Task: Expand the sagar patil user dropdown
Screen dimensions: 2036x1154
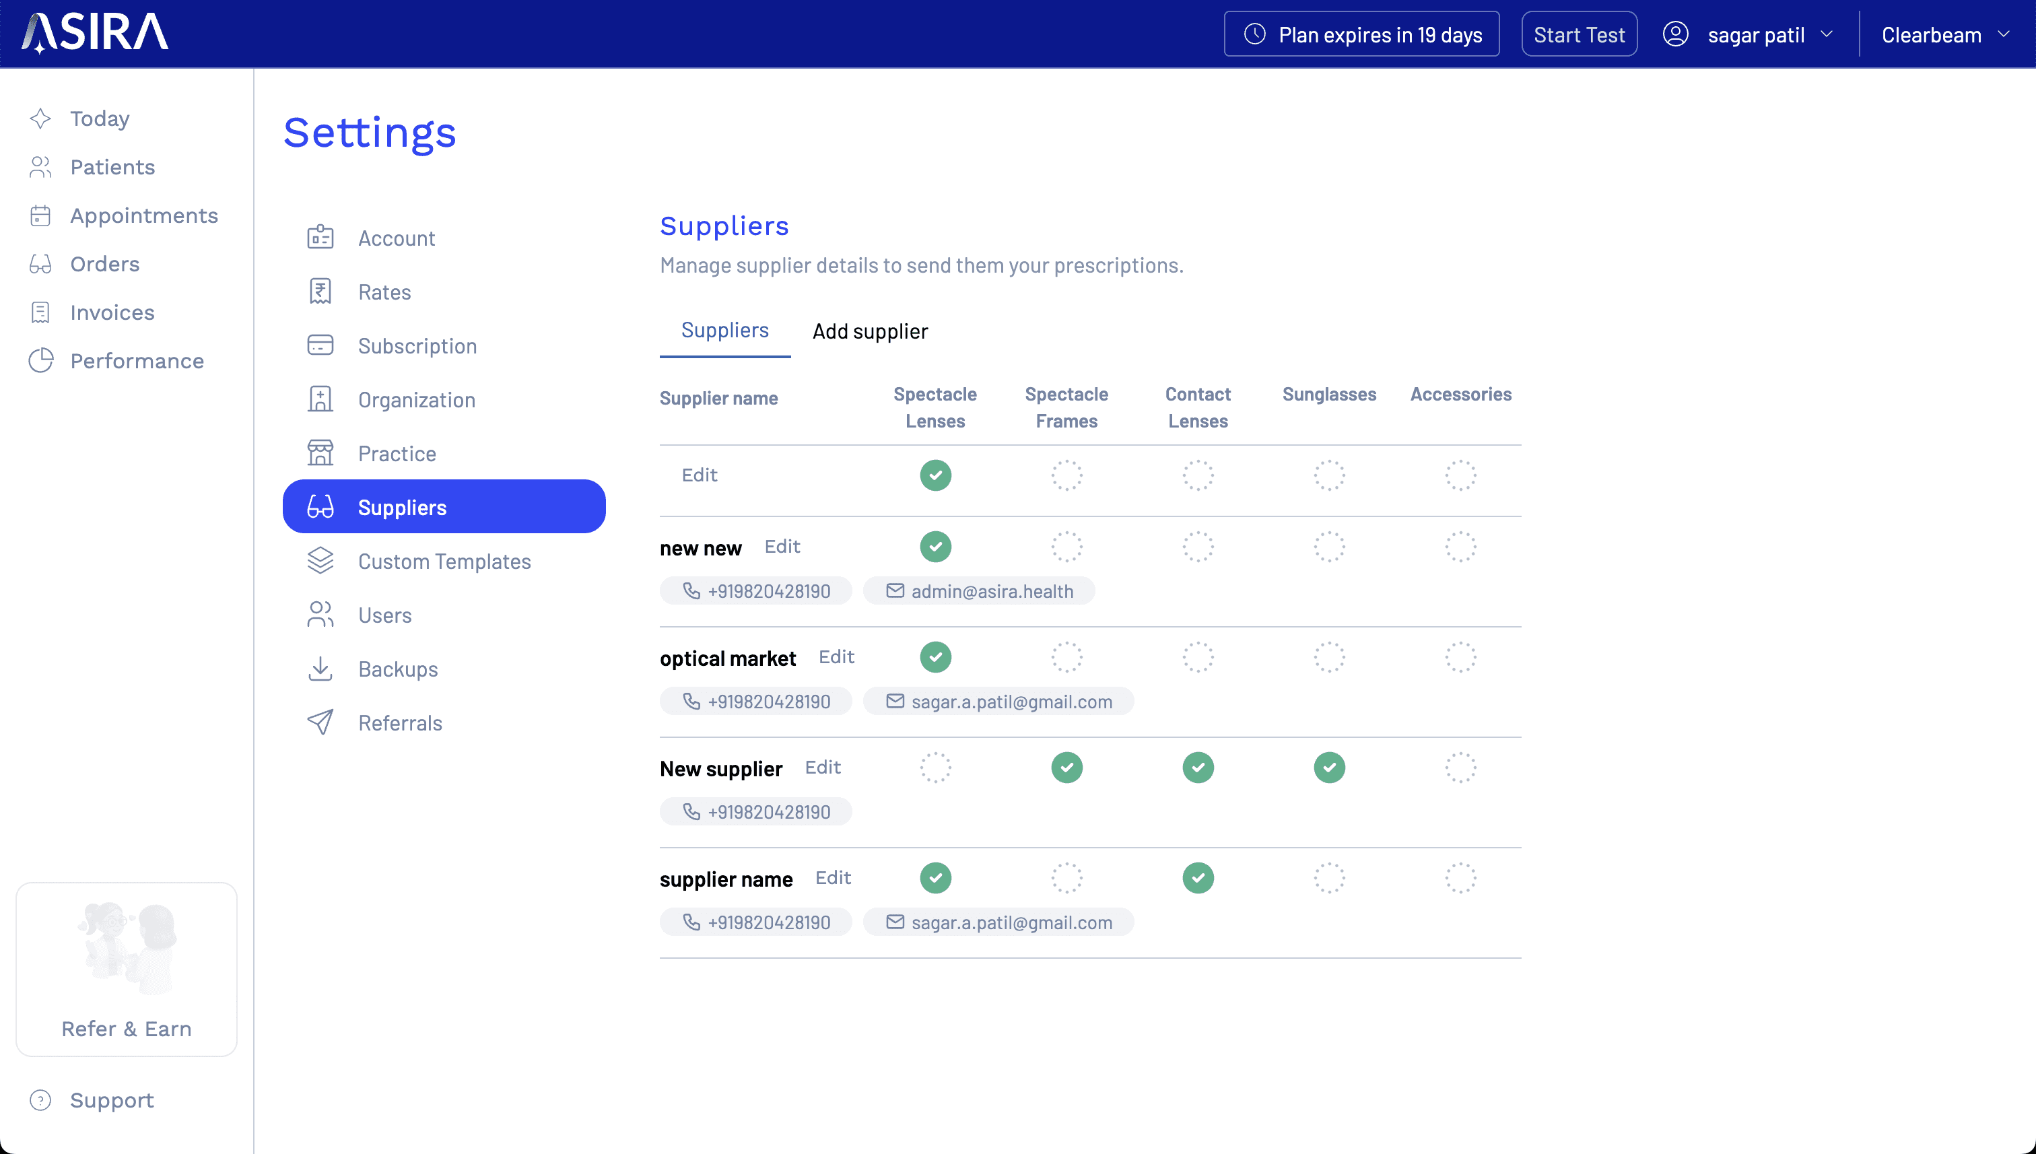Action: 1755,35
